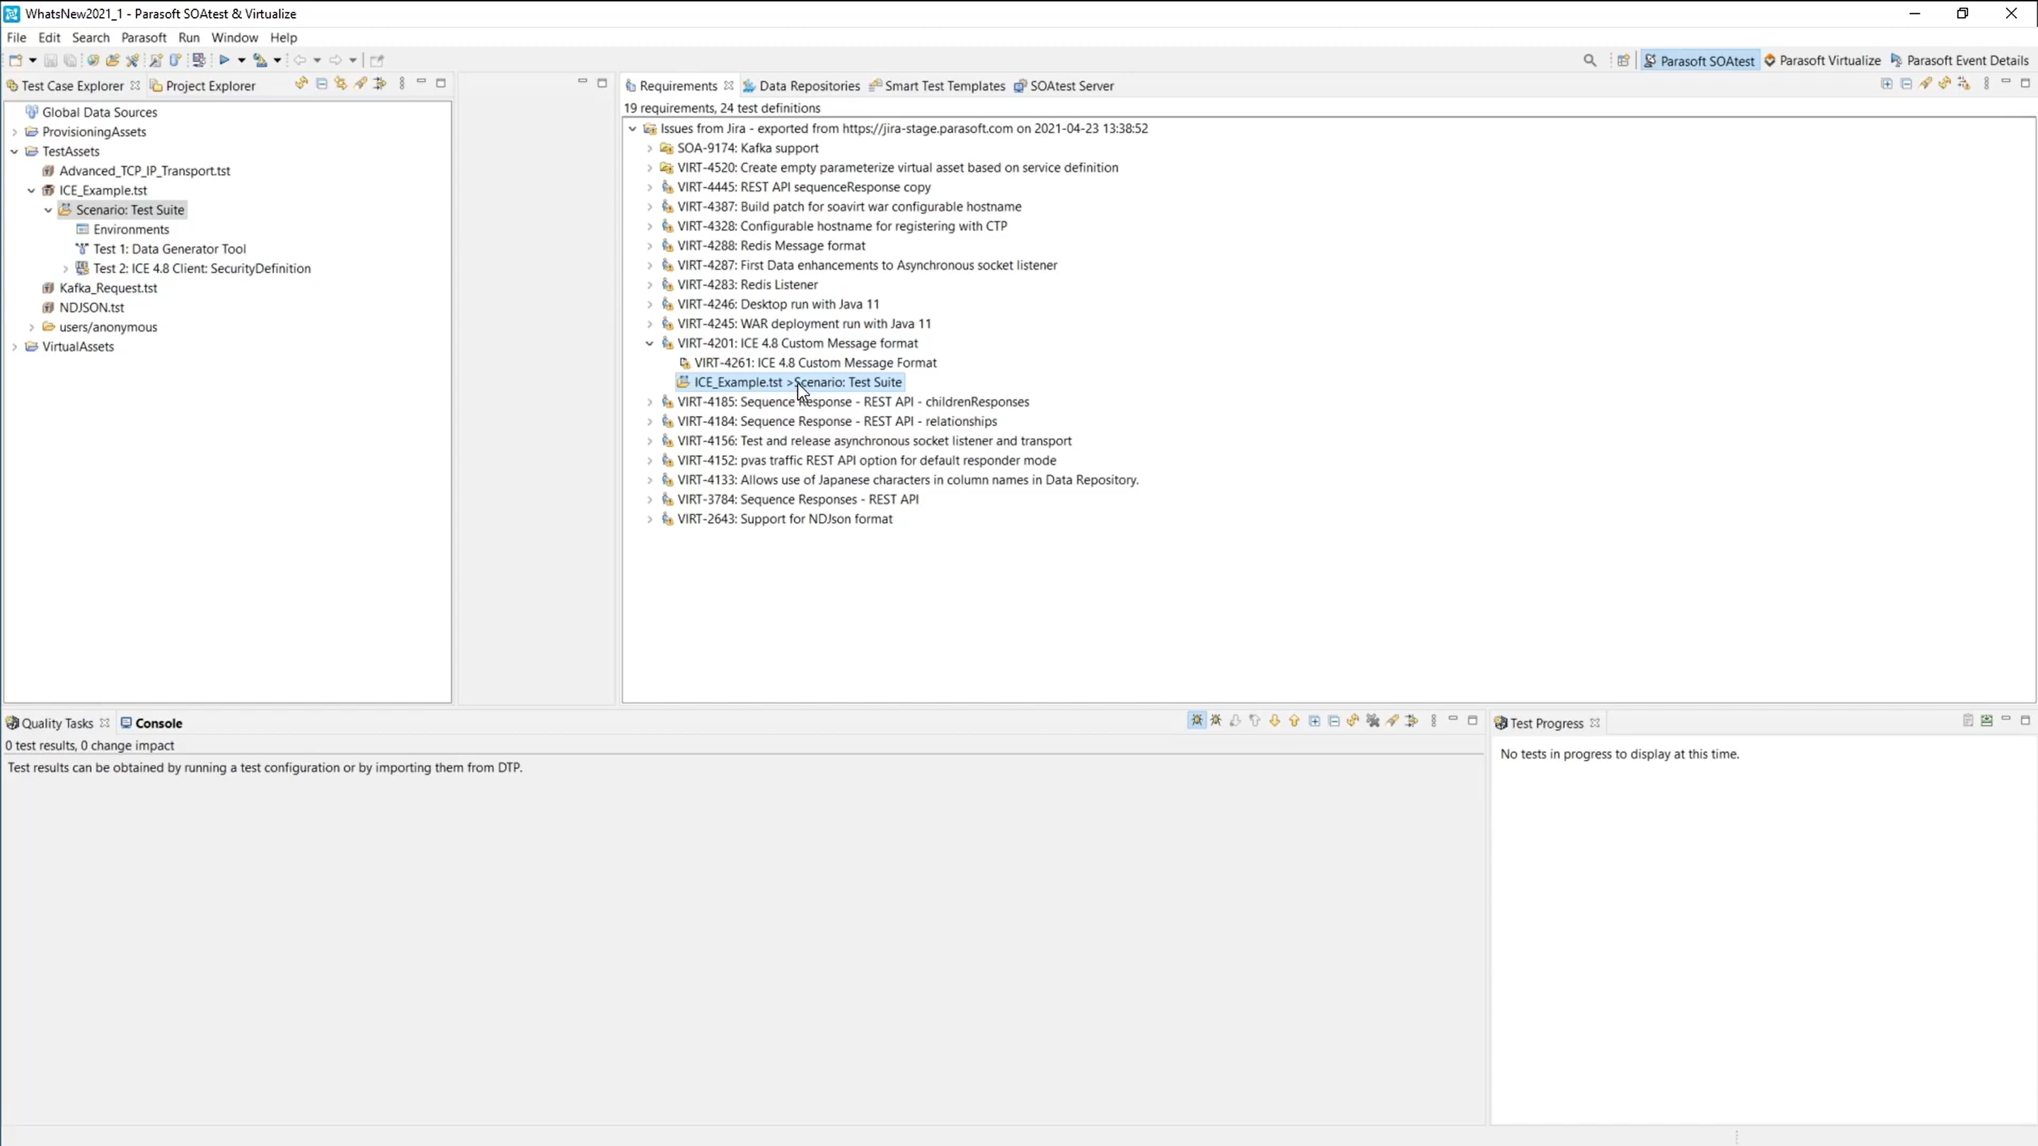2038x1146 pixels.
Task: Collapse the Issues from Jira root node
Action: coord(632,128)
